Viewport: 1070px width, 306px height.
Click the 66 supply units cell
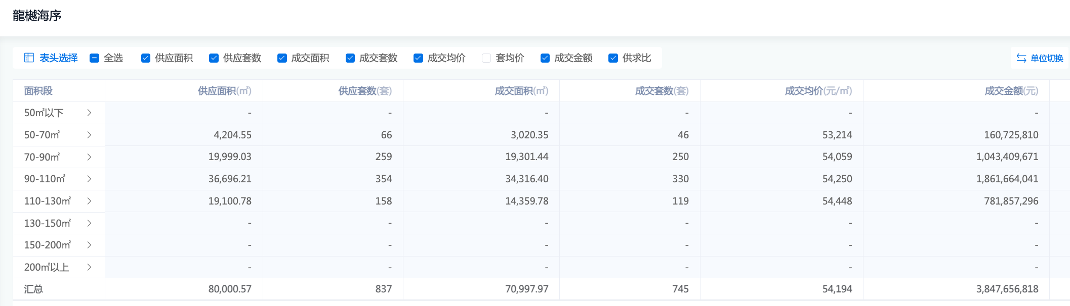pos(386,135)
